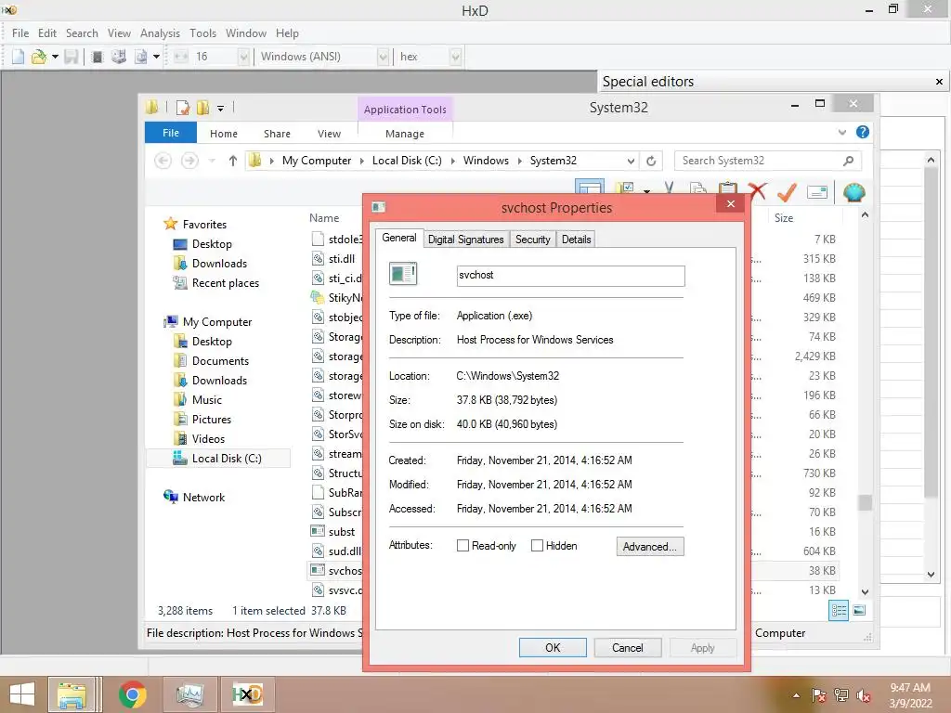Close the Special editors panel
The height and width of the screenshot is (713, 951).
(x=939, y=82)
